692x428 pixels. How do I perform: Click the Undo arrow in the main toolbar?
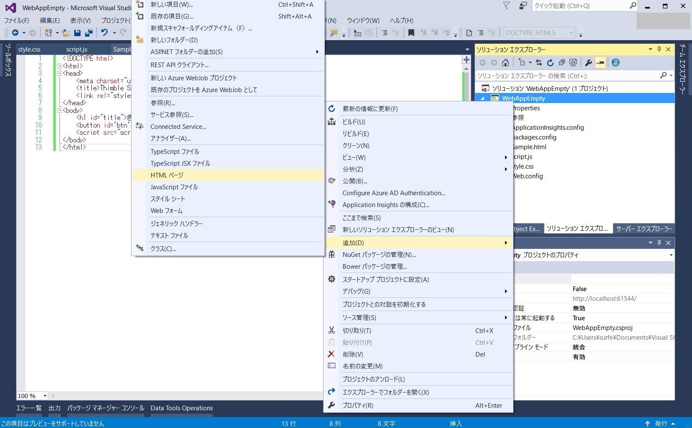click(x=104, y=33)
